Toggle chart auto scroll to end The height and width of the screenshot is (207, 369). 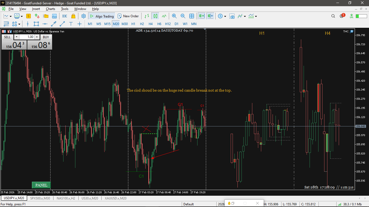(202, 16)
